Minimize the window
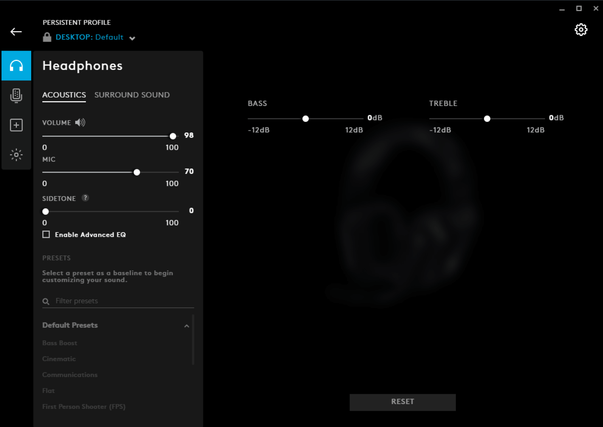This screenshot has height=427, width=603. click(x=562, y=9)
